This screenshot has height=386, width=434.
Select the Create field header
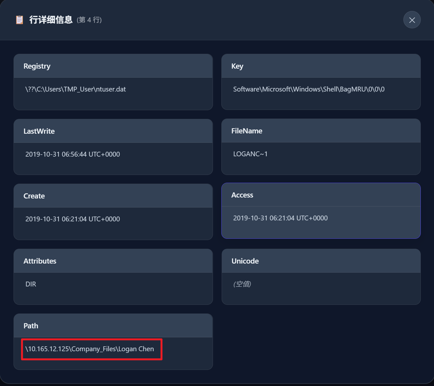coord(34,196)
